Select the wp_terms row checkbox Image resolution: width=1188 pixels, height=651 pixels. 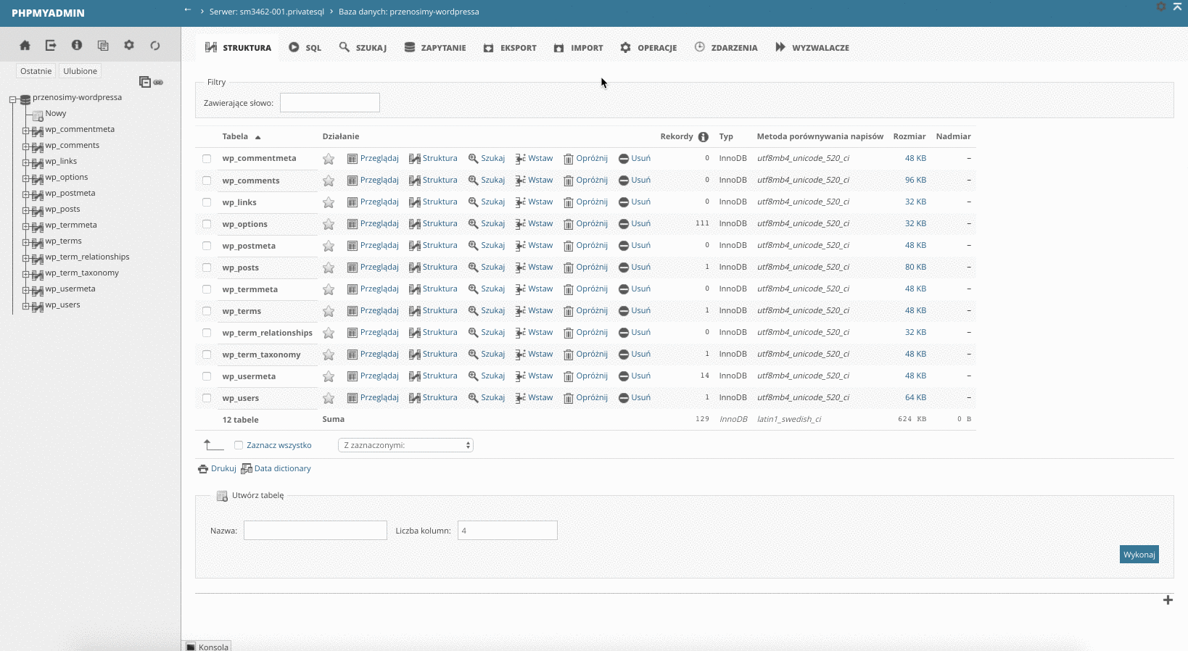point(207,311)
